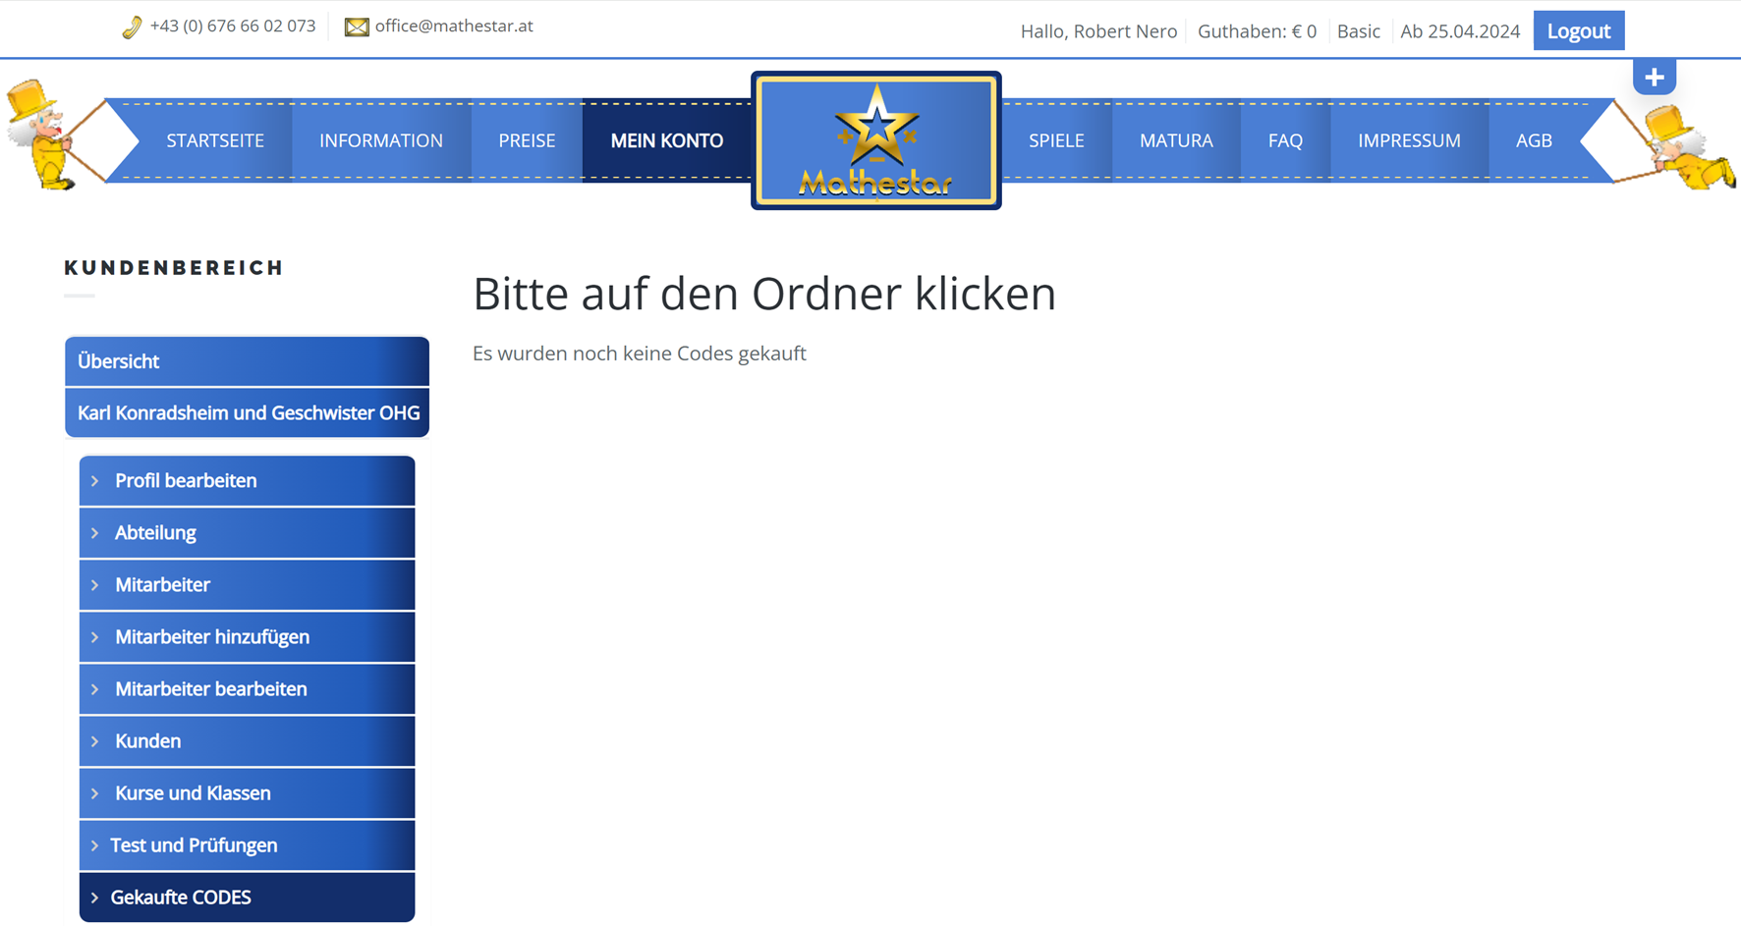
Task: Go to the MEIN KONTO tab
Action: click(x=666, y=140)
